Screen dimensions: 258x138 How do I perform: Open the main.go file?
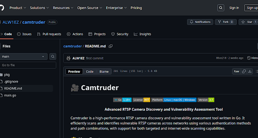coord(10,95)
